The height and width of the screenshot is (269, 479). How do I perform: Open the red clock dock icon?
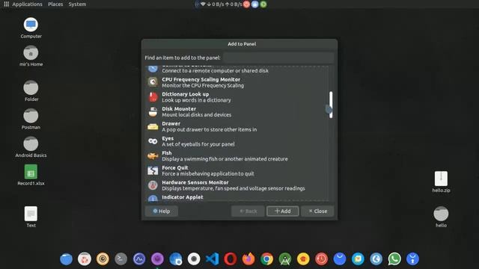coord(321,259)
